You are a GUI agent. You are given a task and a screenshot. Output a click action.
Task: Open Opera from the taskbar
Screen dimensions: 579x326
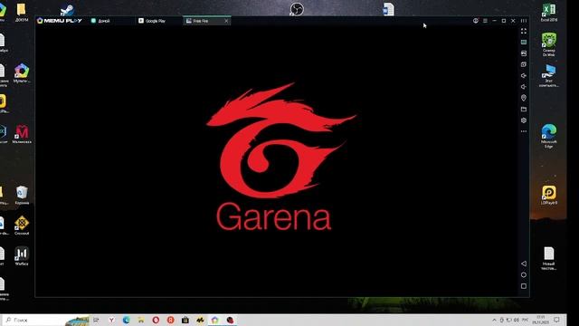156,320
